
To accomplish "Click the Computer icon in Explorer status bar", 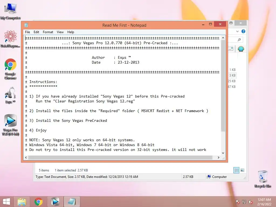I will coord(209,177).
